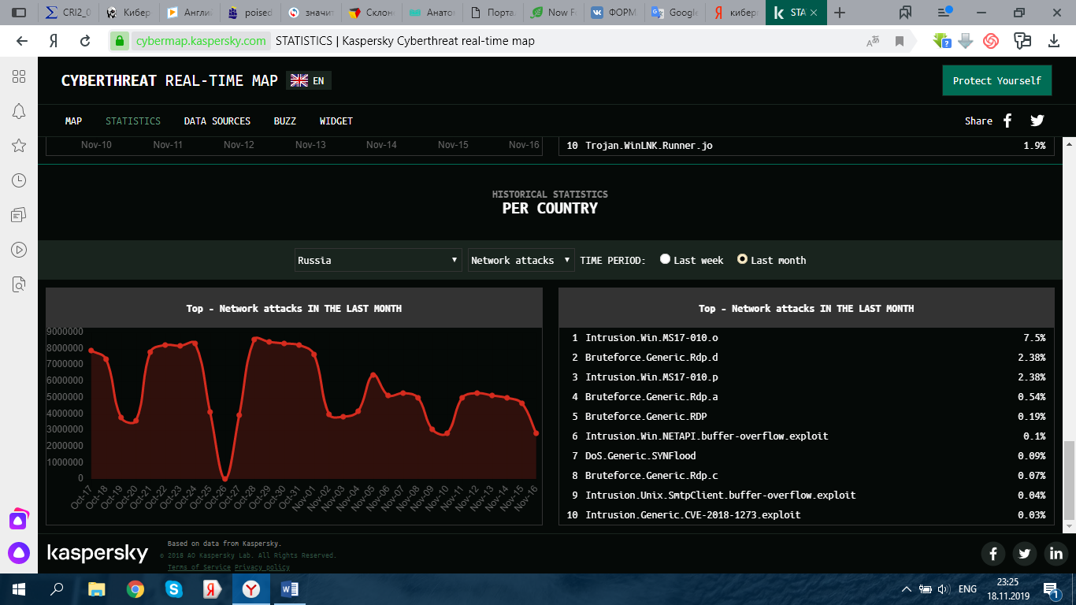The image size is (1076, 605).
Task: Click the grey arrow download extension
Action: [966, 41]
